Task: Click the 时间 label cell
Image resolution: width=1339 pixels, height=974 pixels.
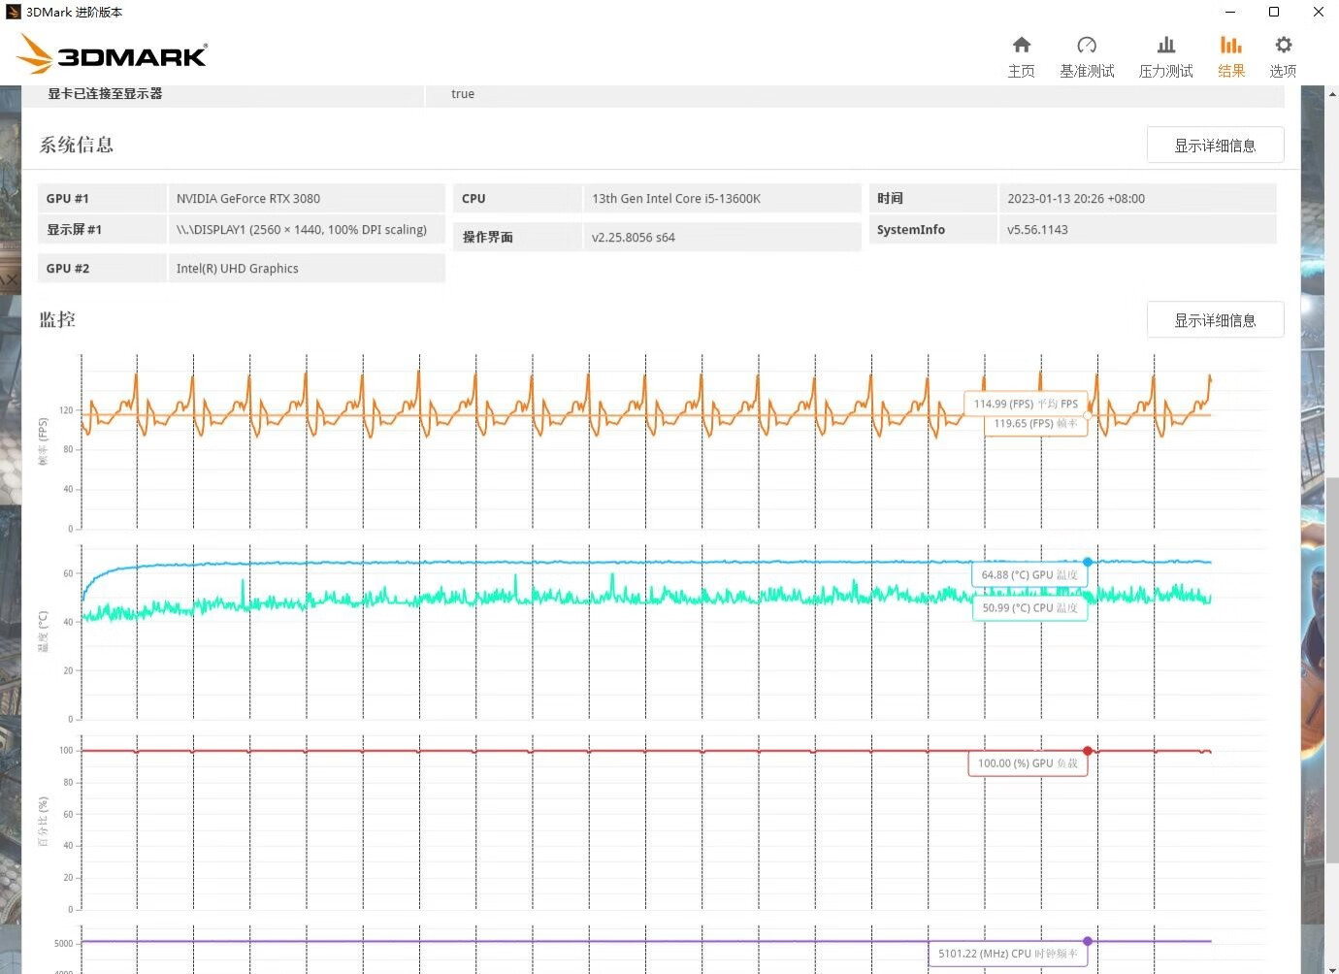Action: point(932,198)
